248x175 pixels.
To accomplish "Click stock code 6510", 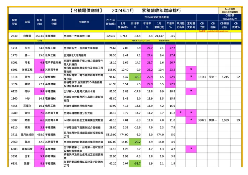I will [14, 127].
